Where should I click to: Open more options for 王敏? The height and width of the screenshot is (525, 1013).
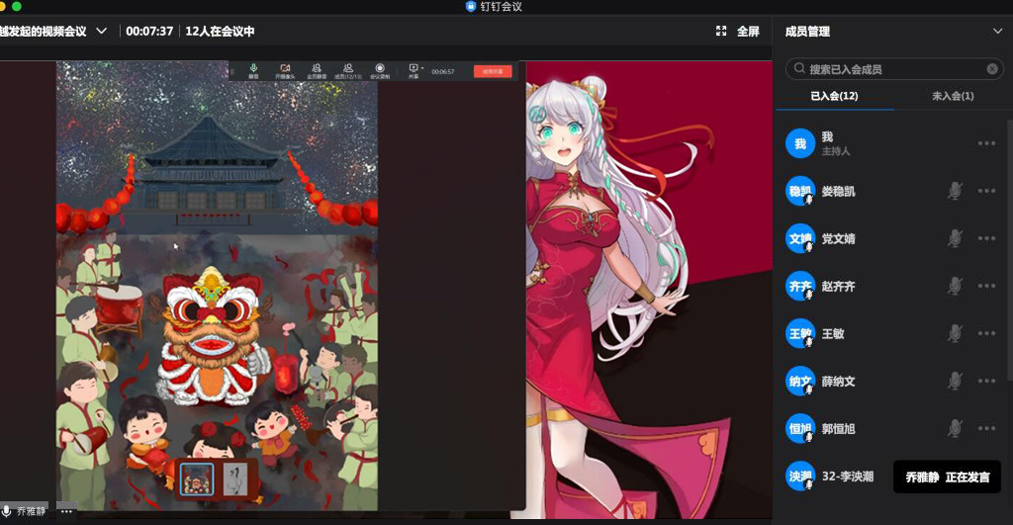[986, 334]
